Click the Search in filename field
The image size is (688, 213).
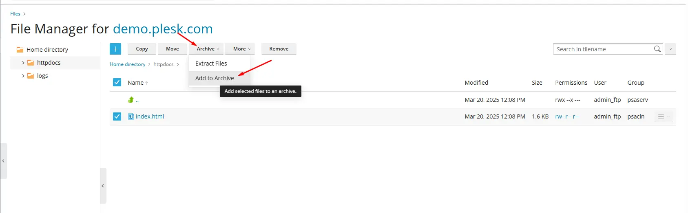click(x=604, y=49)
